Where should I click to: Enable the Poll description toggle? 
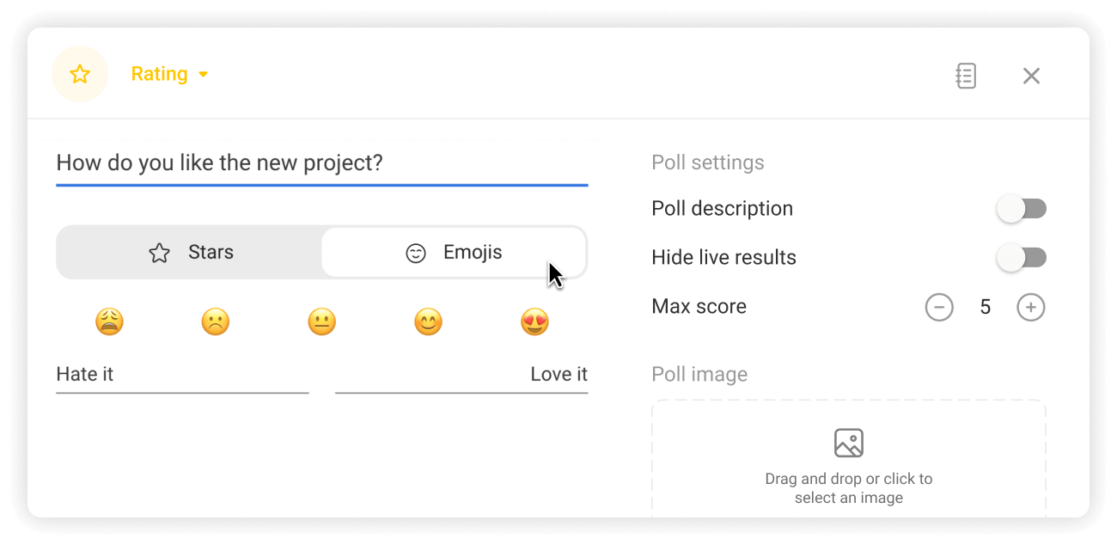click(x=1021, y=209)
